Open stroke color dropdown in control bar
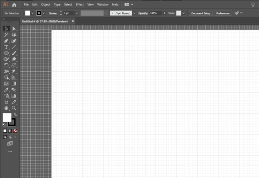 [x=44, y=13]
